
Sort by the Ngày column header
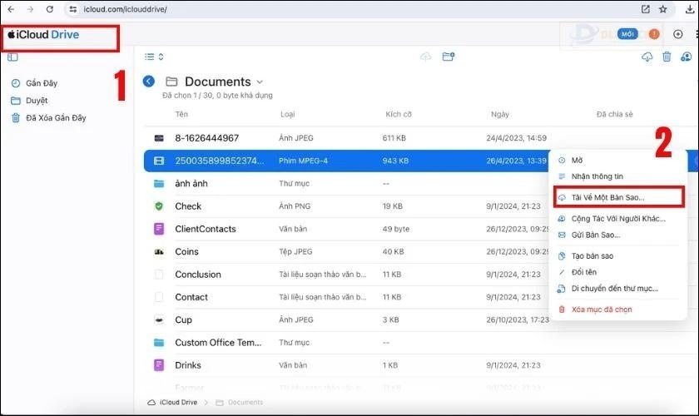[500, 114]
